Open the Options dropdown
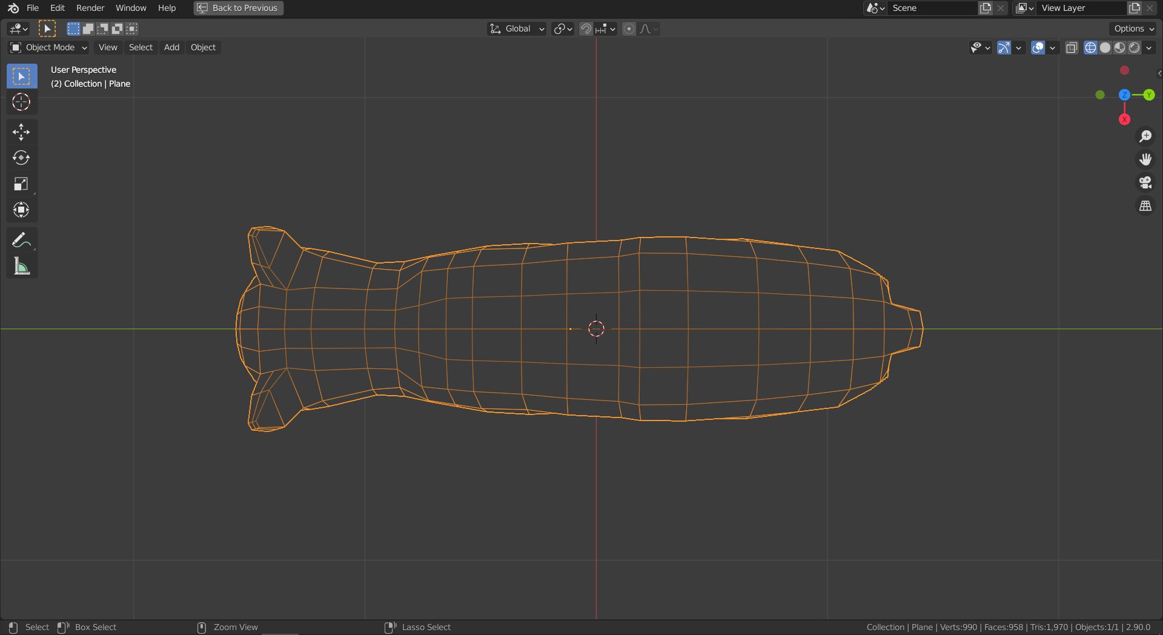The image size is (1163, 635). click(1133, 28)
